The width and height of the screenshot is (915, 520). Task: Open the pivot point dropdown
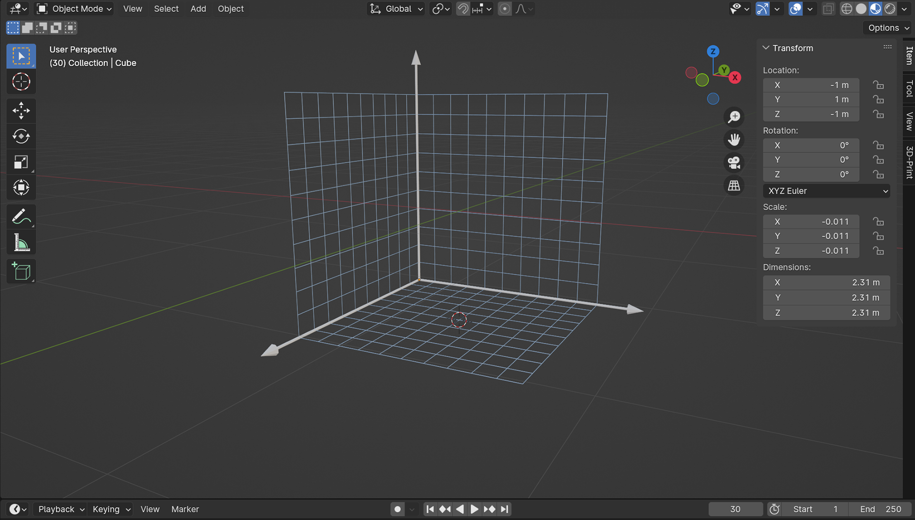(441, 9)
